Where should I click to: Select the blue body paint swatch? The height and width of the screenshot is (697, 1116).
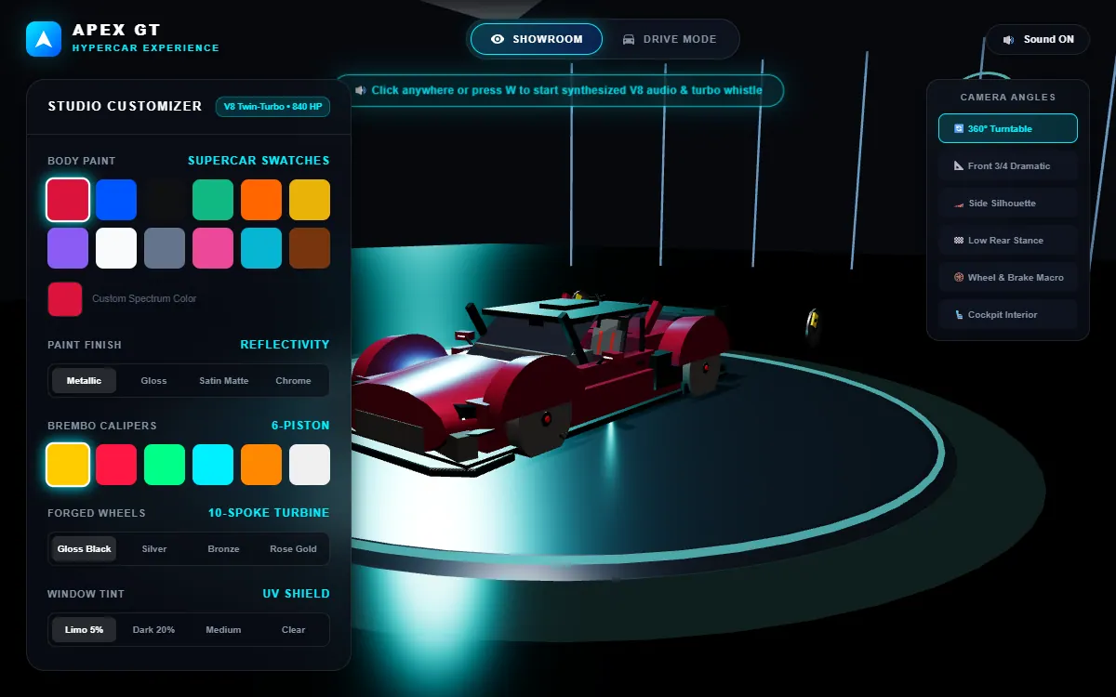coord(116,200)
